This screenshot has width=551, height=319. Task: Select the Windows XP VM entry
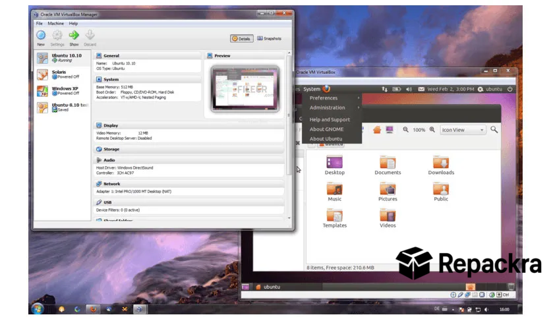62,91
